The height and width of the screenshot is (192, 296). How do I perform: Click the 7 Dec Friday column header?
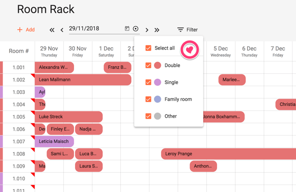coord(278,51)
